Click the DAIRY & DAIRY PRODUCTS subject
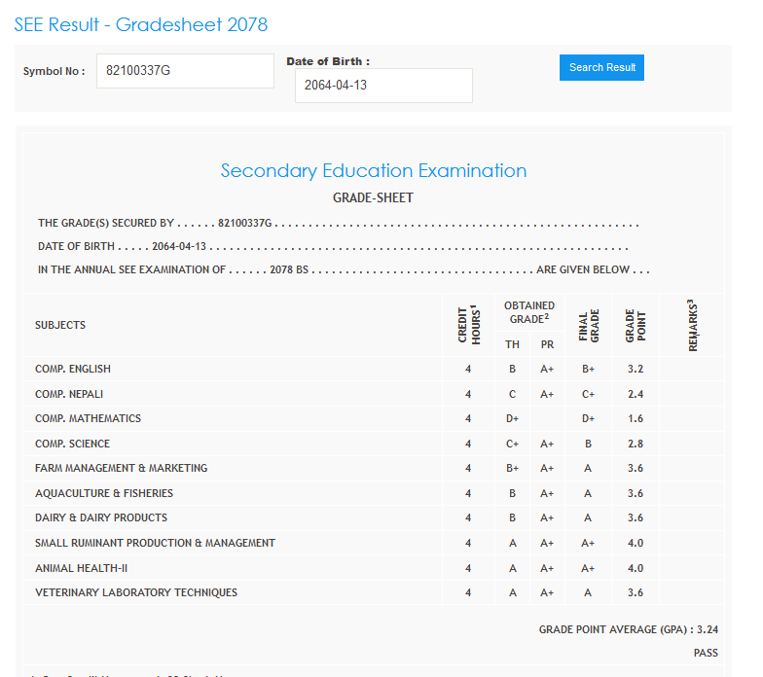The width and height of the screenshot is (763, 677). click(101, 517)
